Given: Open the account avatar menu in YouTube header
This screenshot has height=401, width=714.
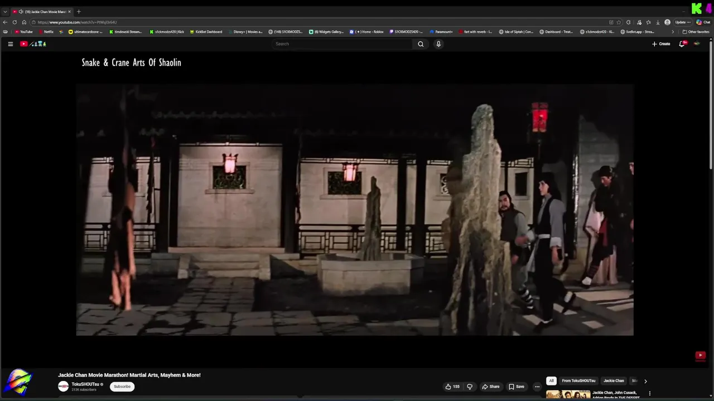Looking at the screenshot, I should 697,44.
